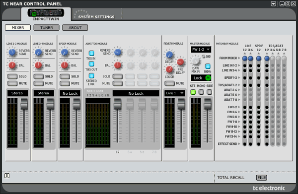298x194 pixels.
Task: Click ADAT 1-2 blue Reverb Send knob
Action: pos(118,52)
